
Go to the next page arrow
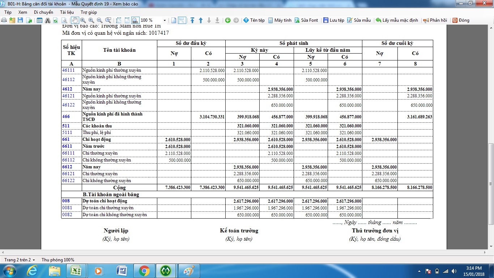(209, 20)
